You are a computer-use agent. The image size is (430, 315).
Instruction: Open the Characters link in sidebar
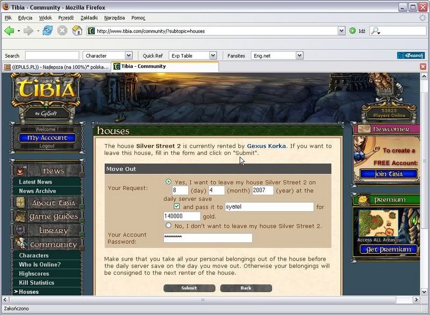(x=34, y=255)
